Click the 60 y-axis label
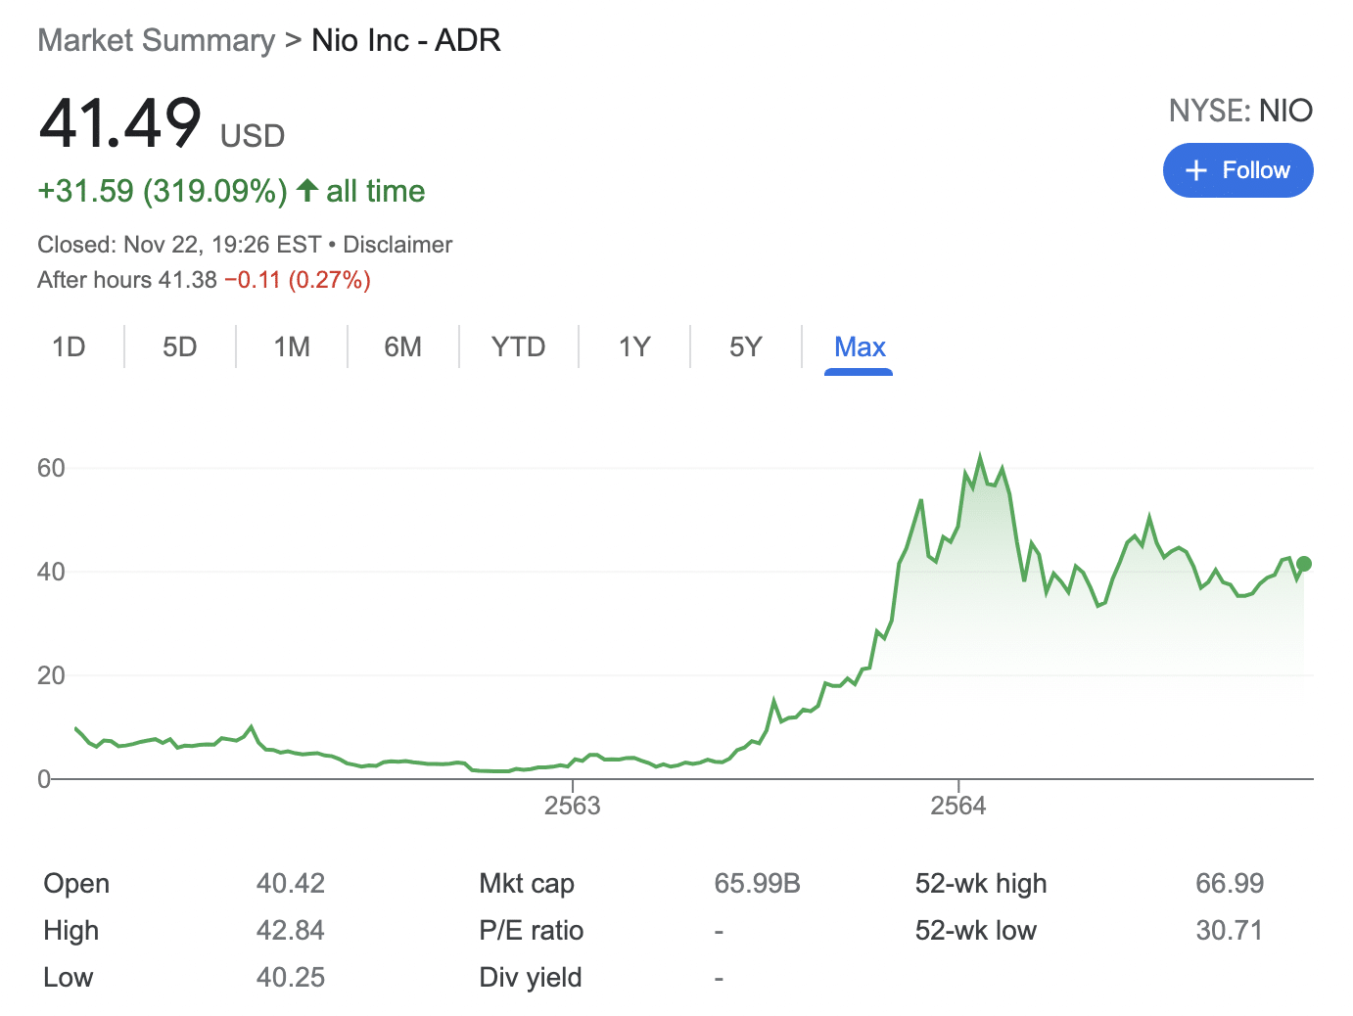Image resolution: width=1353 pixels, height=1016 pixels. (51, 468)
